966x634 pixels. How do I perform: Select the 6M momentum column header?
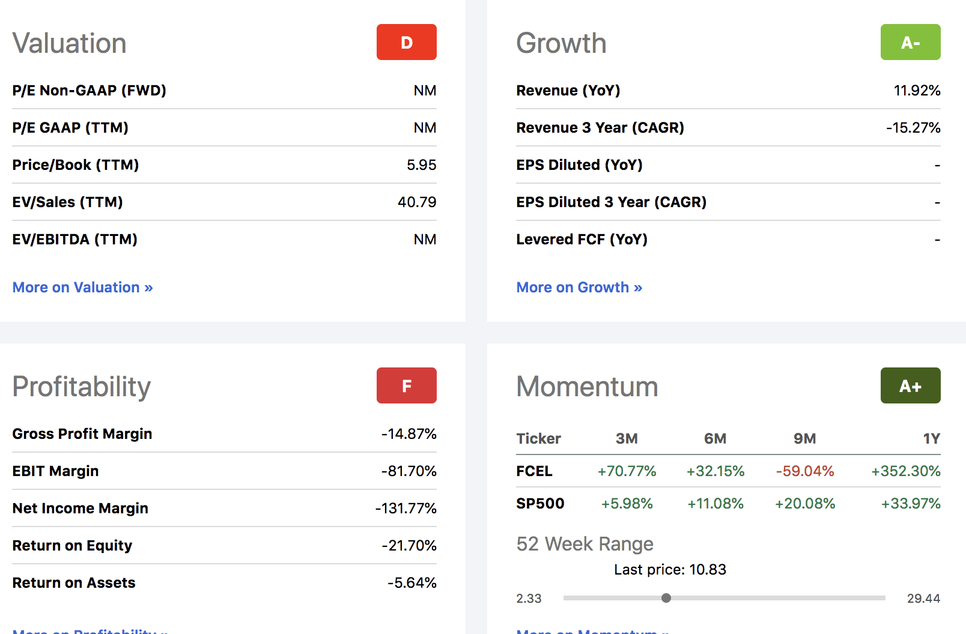coord(715,439)
